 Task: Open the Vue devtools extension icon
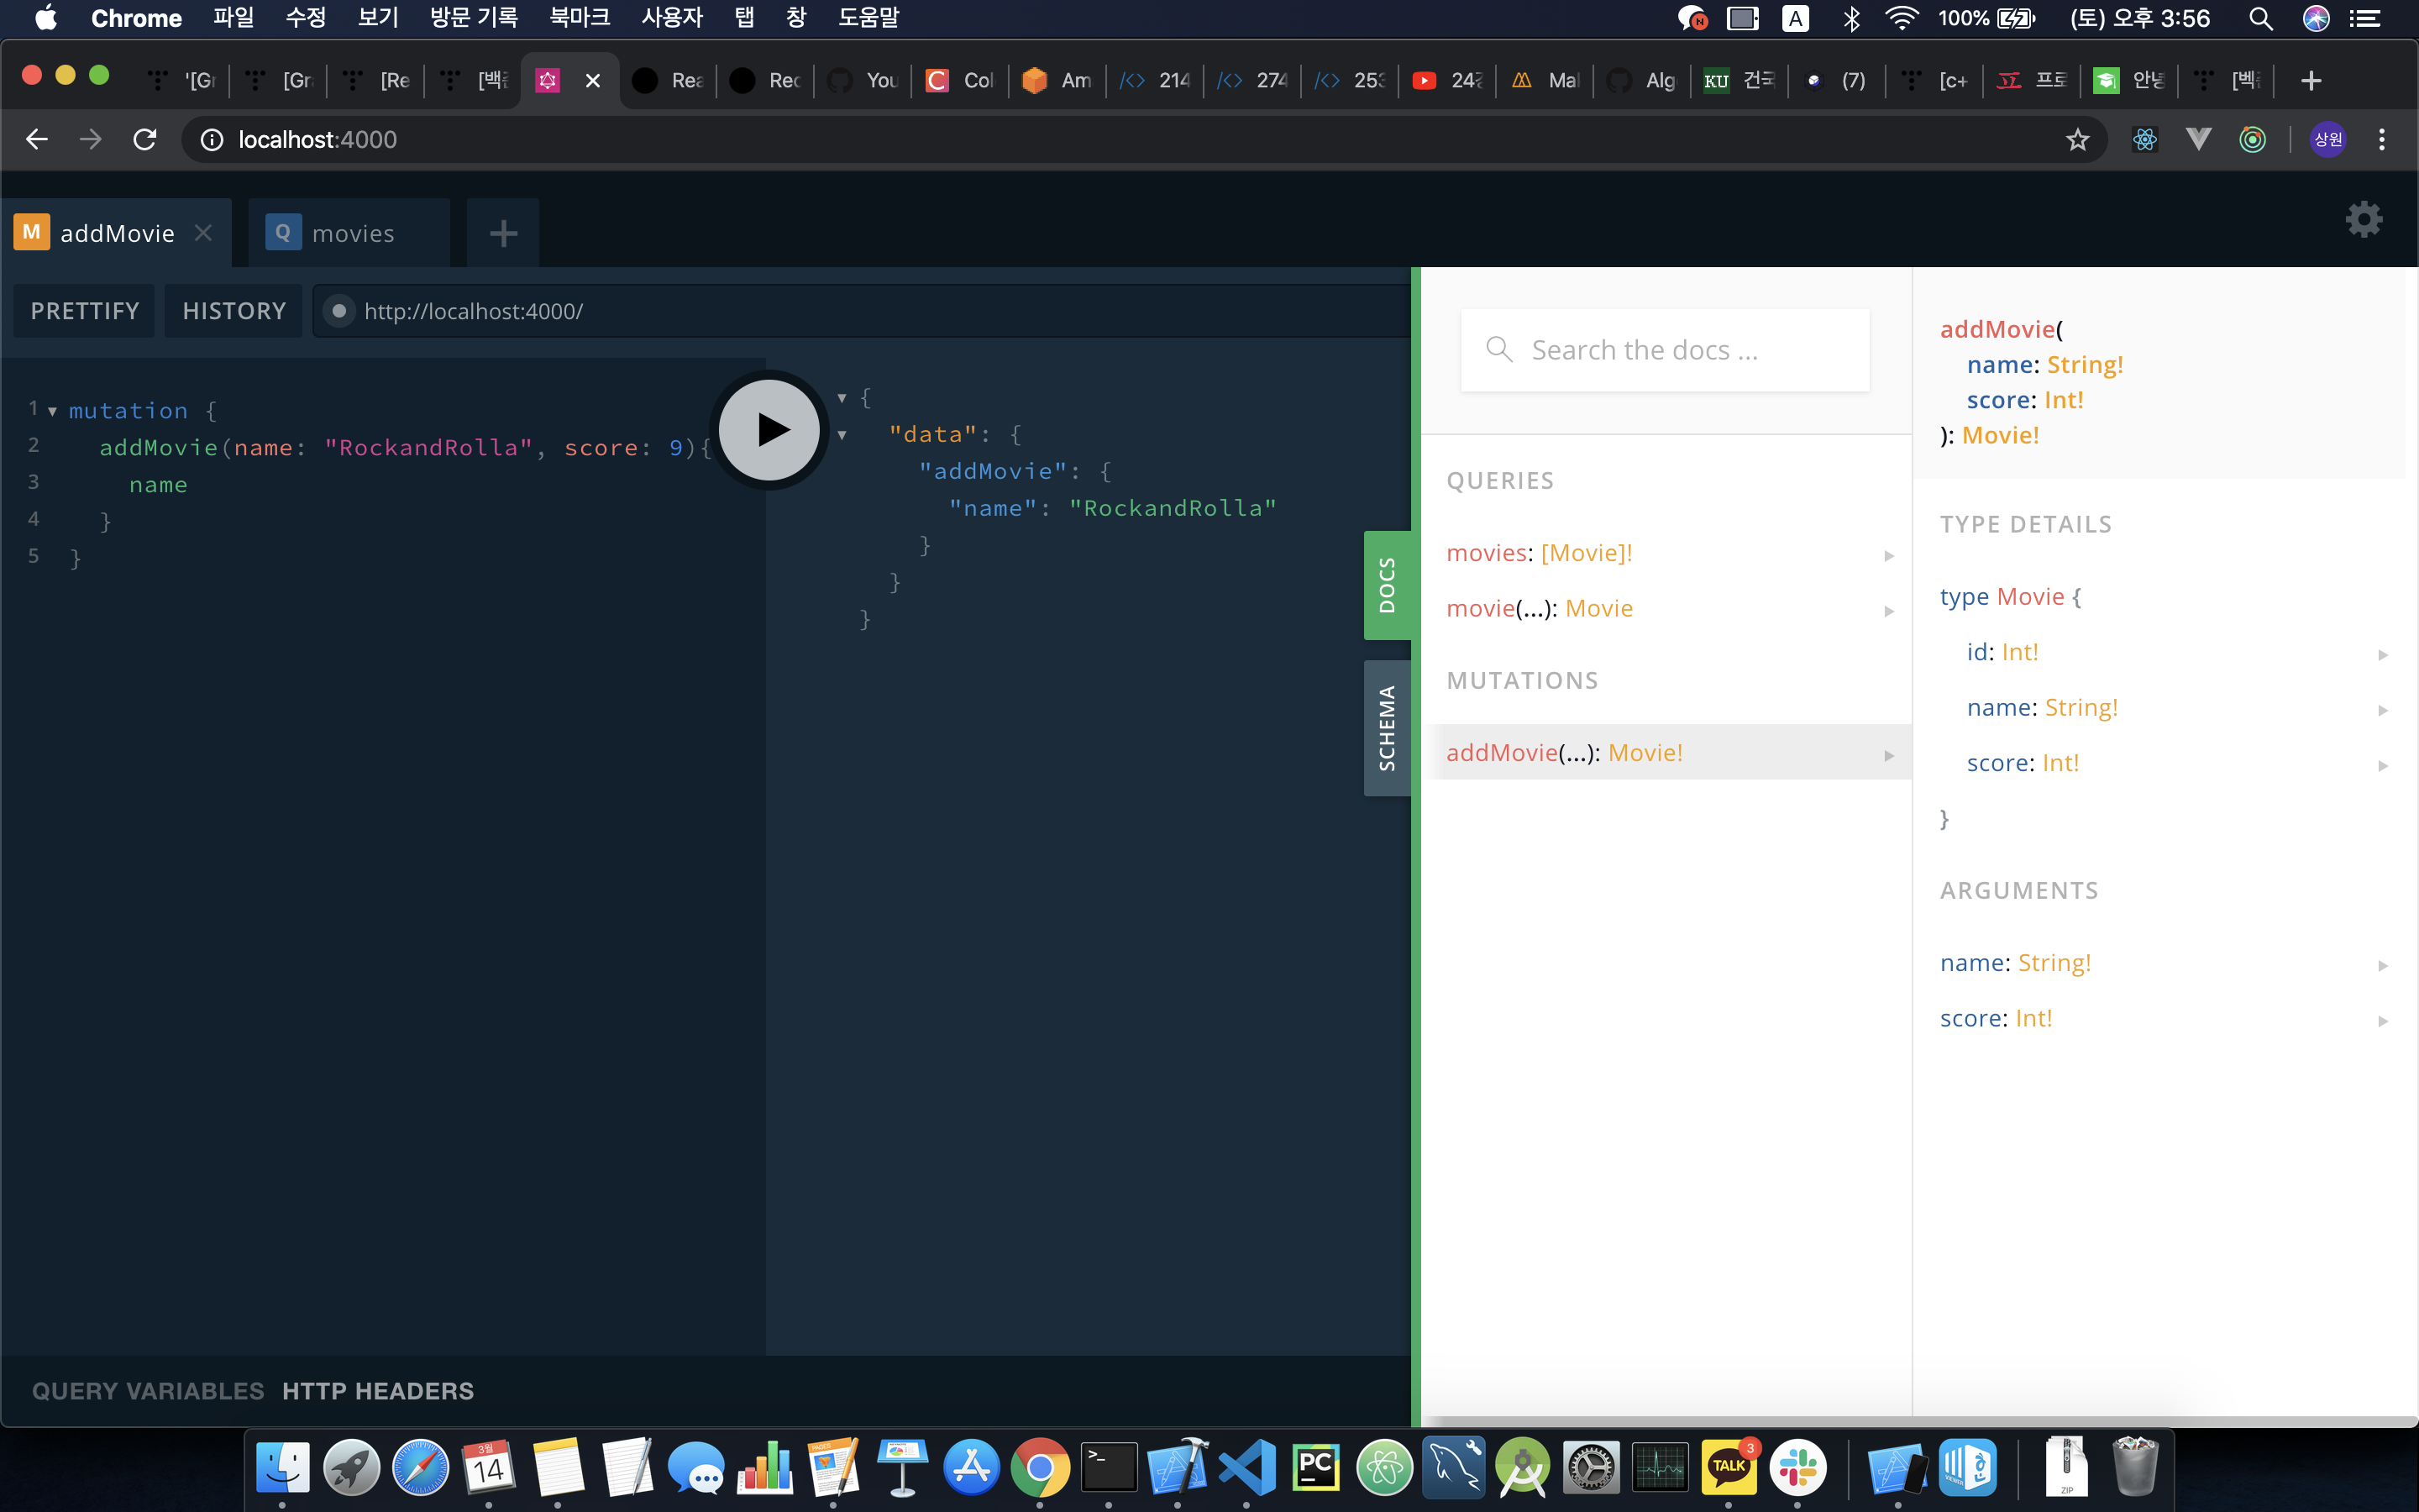click(x=2198, y=140)
